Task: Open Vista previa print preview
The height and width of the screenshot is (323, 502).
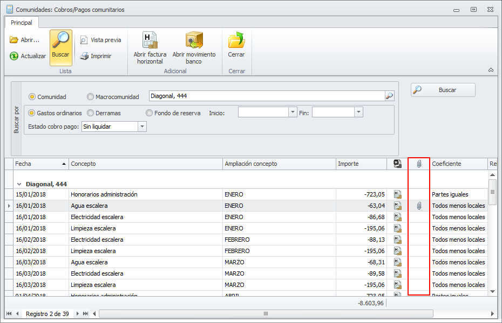Action: pos(84,40)
